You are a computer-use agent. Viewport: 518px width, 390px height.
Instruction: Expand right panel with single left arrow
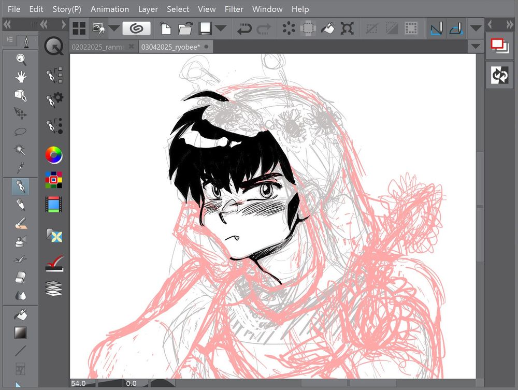click(490, 24)
